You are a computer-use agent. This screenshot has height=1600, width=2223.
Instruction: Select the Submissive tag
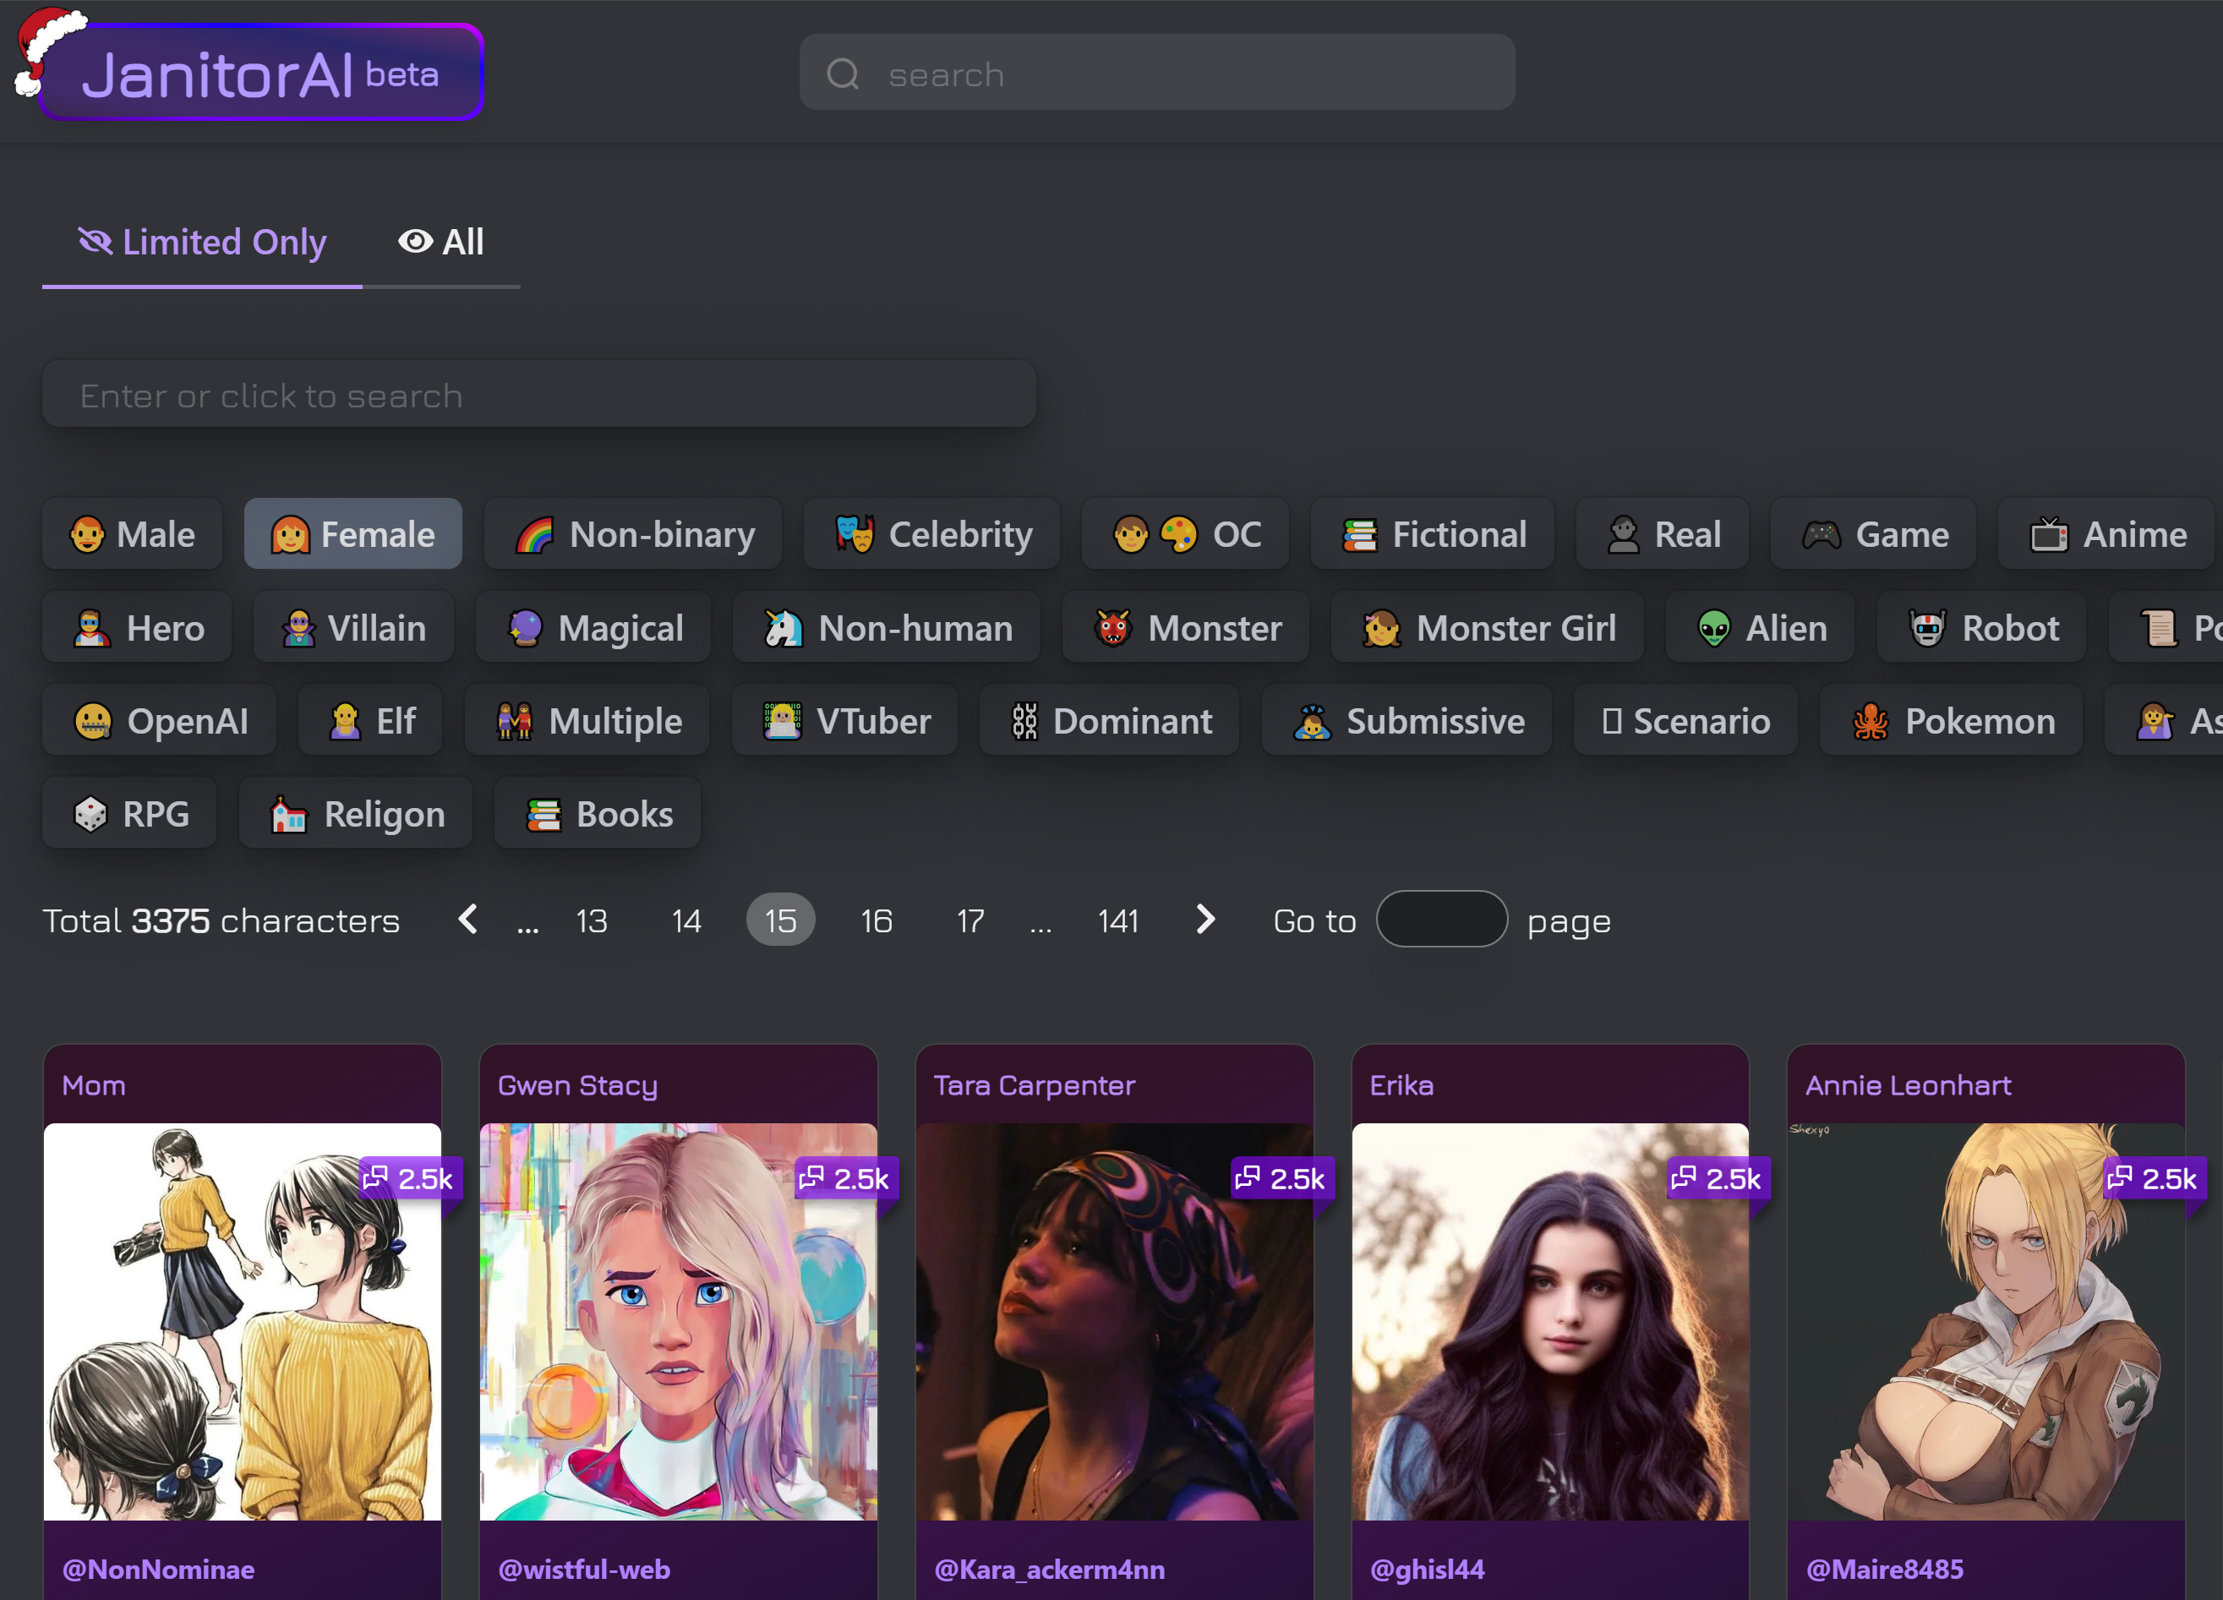pos(1407,721)
